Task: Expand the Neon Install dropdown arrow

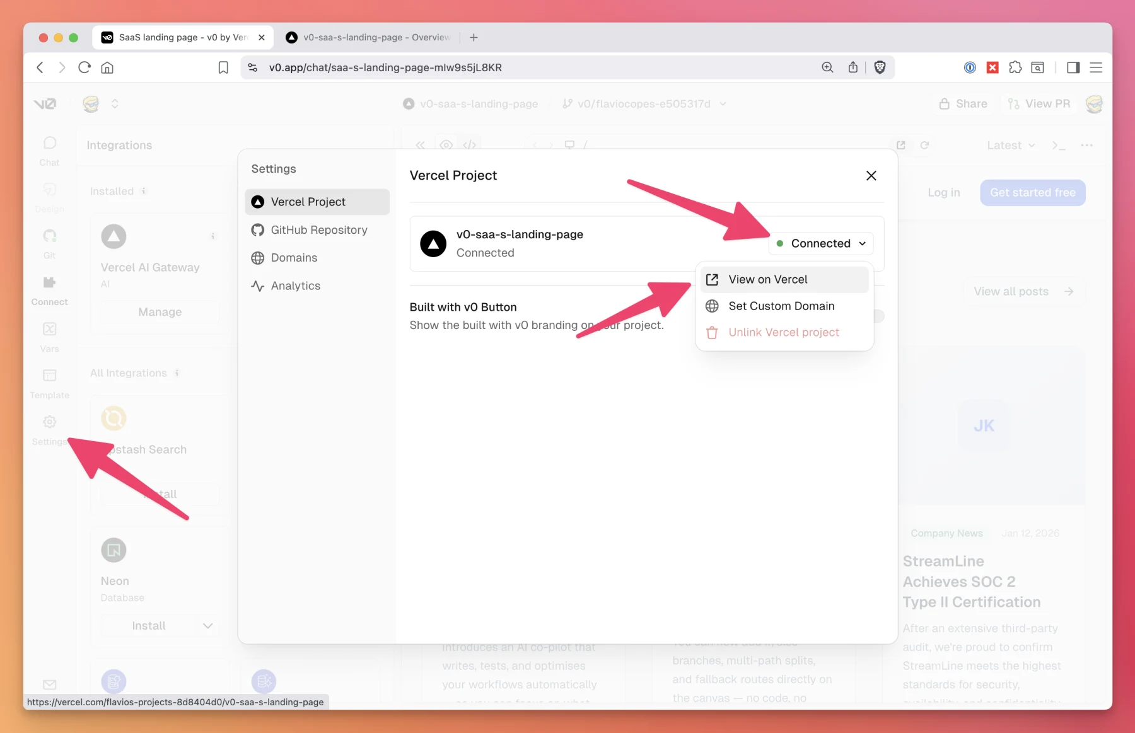Action: coord(208,626)
